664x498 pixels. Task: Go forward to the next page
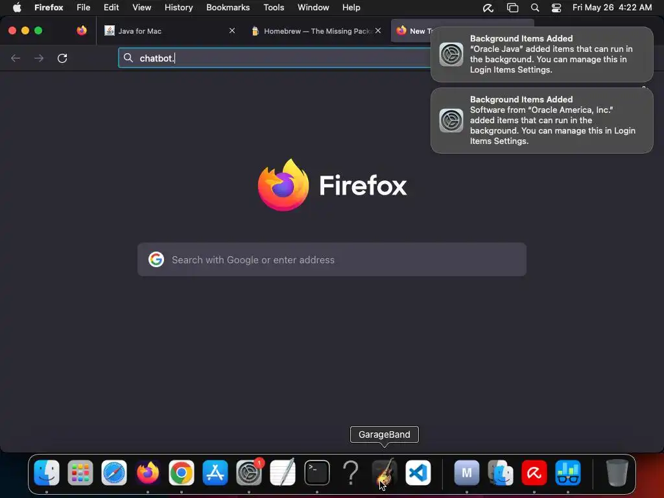pyautogui.click(x=39, y=58)
